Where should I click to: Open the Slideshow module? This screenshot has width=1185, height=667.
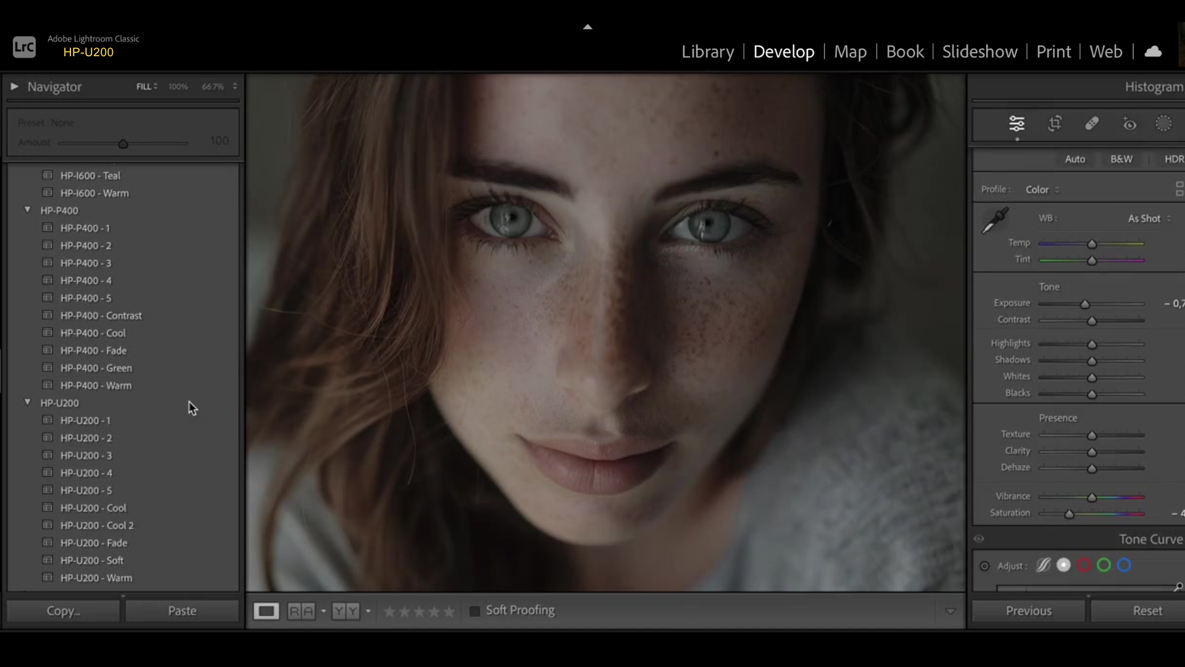(979, 52)
